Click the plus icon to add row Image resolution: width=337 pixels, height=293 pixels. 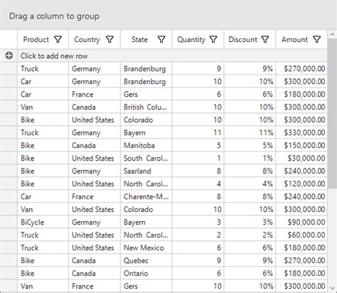9,55
